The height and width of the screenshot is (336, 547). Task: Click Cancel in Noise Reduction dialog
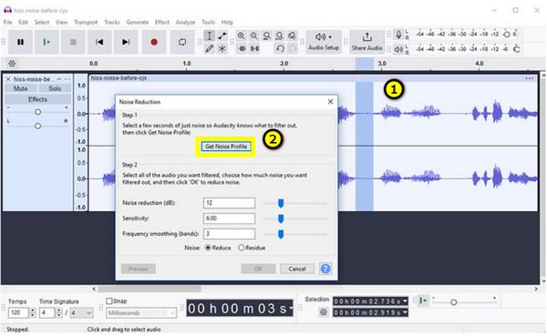coord(297,269)
